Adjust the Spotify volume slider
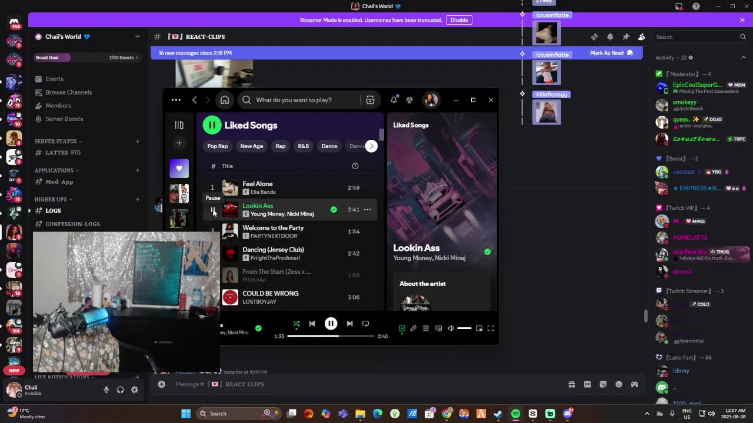Viewport: 753px width, 423px height. pos(464,328)
